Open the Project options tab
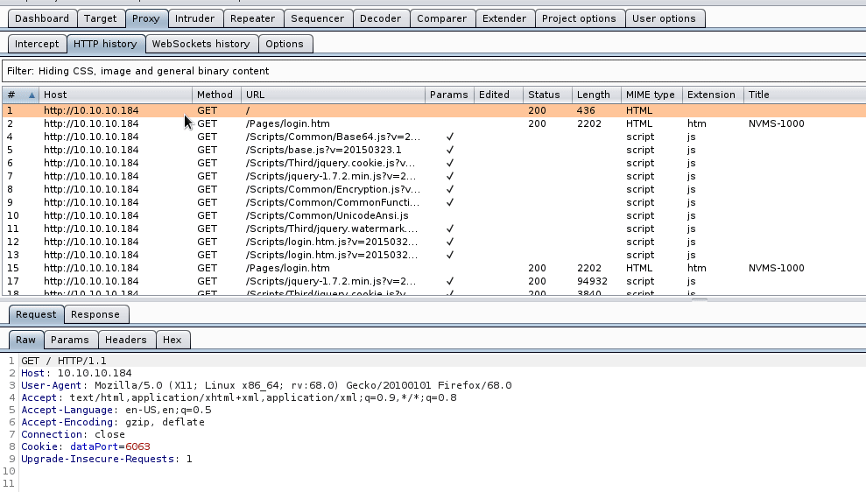866x492 pixels. click(x=578, y=18)
